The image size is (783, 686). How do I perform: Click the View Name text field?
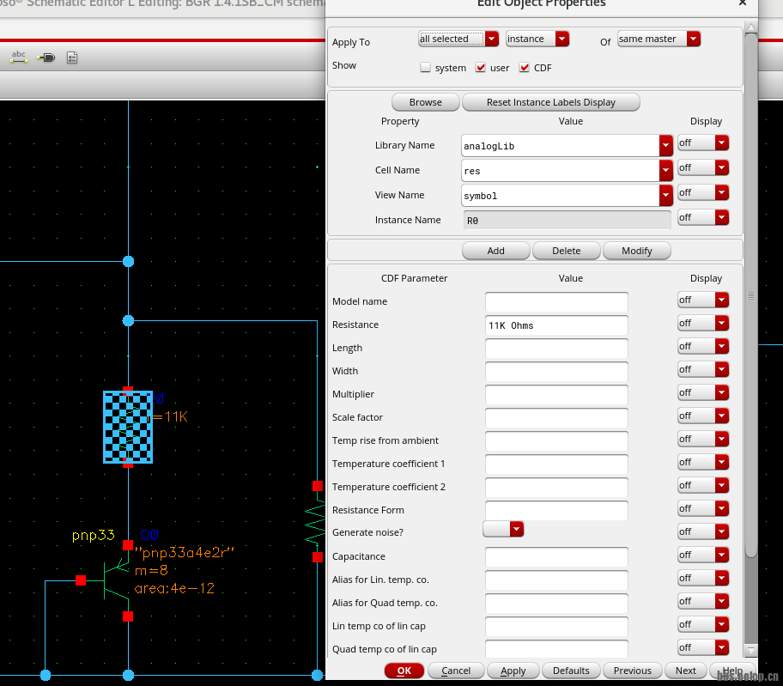pyautogui.click(x=561, y=196)
